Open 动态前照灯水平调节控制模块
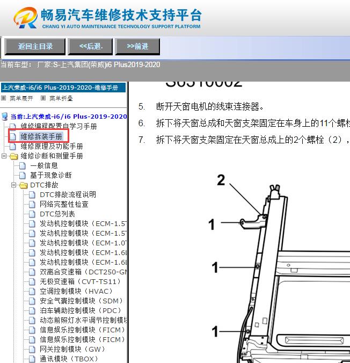Screen dimensions: 350x363 coord(83,320)
